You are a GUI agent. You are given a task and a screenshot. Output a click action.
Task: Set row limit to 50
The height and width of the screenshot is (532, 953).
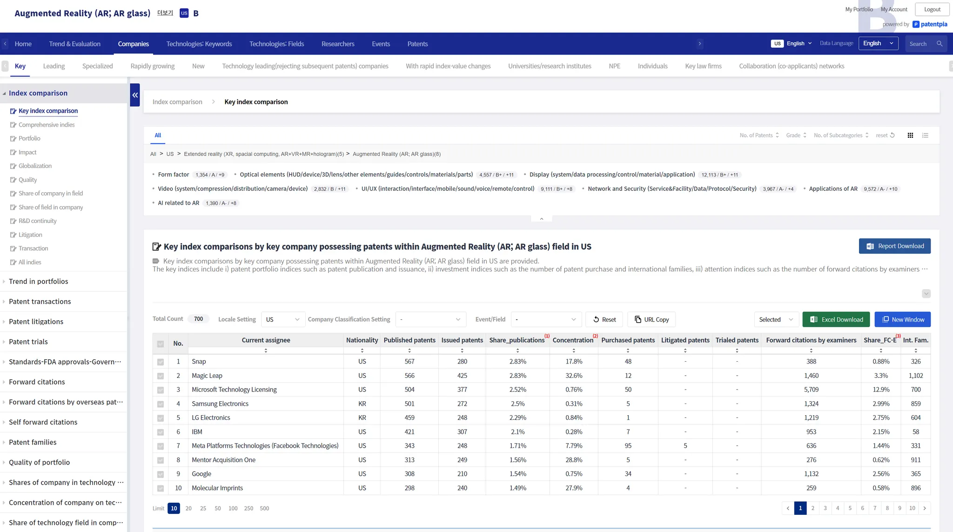pos(217,508)
